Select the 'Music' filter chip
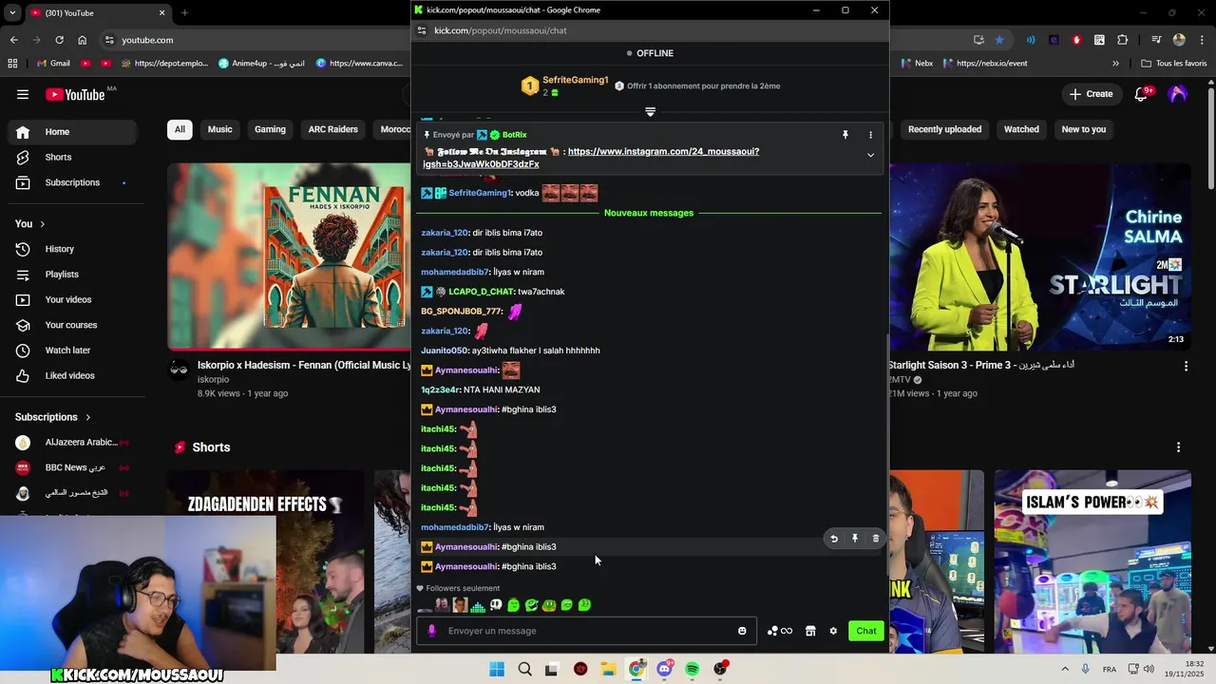The width and height of the screenshot is (1216, 684). pyautogui.click(x=219, y=129)
